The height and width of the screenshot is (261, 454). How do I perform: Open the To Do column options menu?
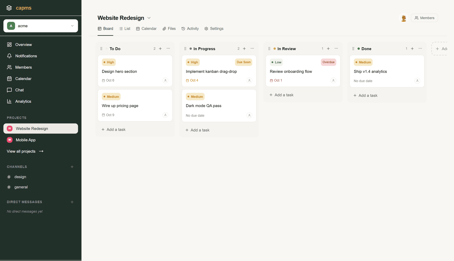168,49
